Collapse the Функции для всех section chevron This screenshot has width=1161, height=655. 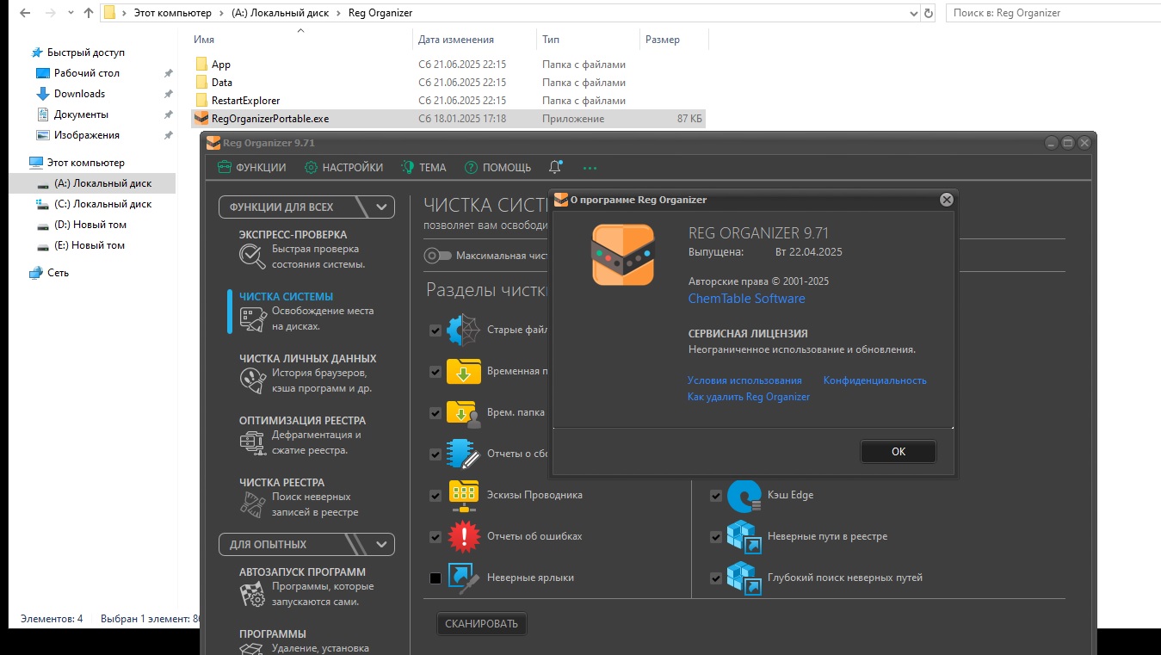pos(382,207)
